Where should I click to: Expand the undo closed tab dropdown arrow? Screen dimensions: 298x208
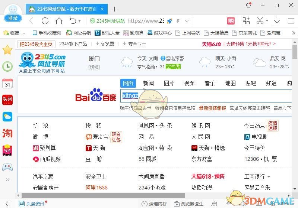[80, 21]
